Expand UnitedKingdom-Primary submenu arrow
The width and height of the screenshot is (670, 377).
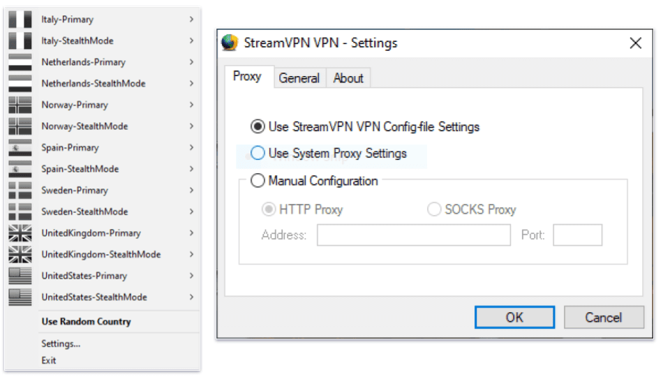pyautogui.click(x=191, y=233)
